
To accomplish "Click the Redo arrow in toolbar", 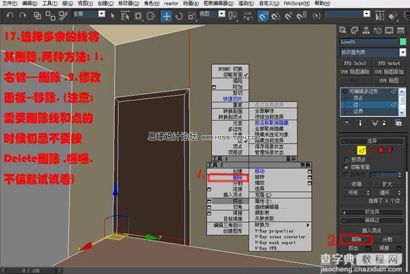I will [23, 16].
